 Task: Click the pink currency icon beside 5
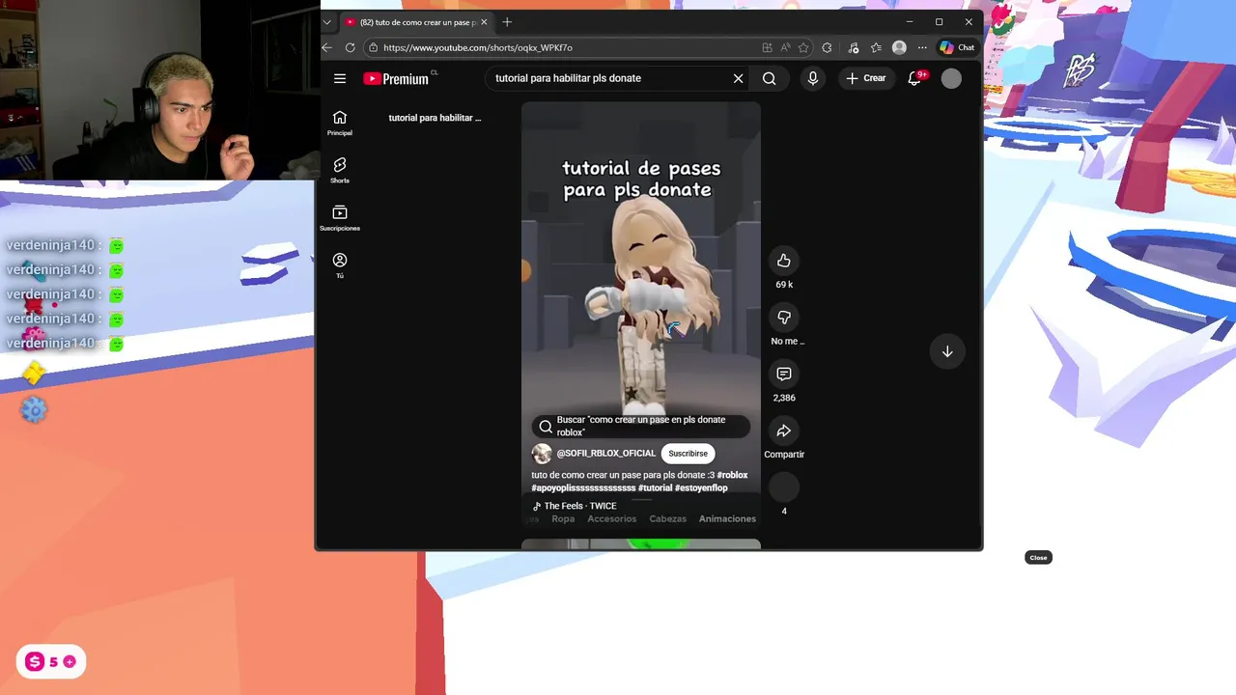pyautogui.click(x=35, y=662)
